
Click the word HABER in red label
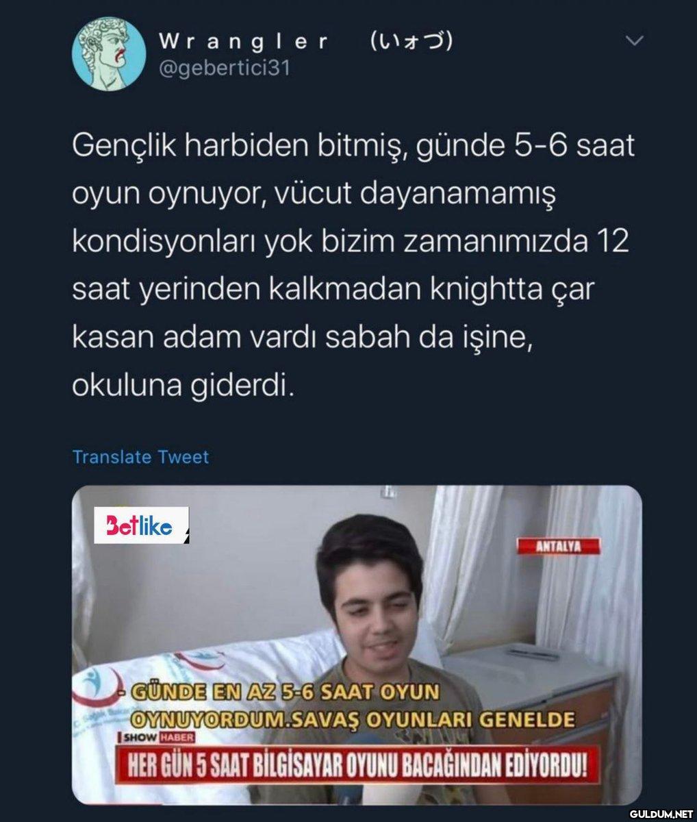coord(177,738)
